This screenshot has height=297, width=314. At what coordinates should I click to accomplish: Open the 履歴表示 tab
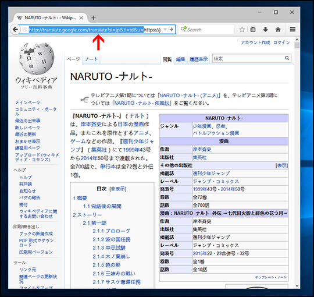click(x=198, y=59)
